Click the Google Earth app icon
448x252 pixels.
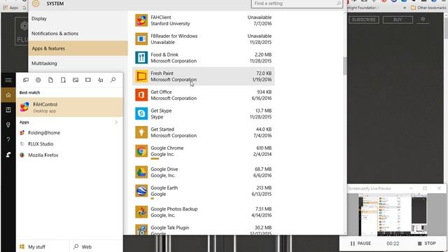pos(141,190)
